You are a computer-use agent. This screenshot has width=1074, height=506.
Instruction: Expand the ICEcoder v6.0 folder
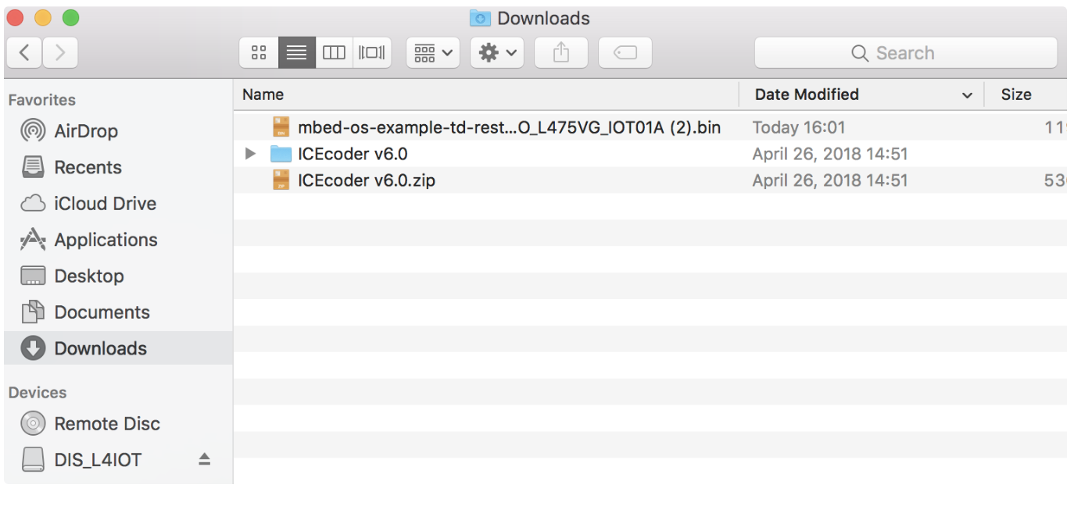click(x=250, y=154)
